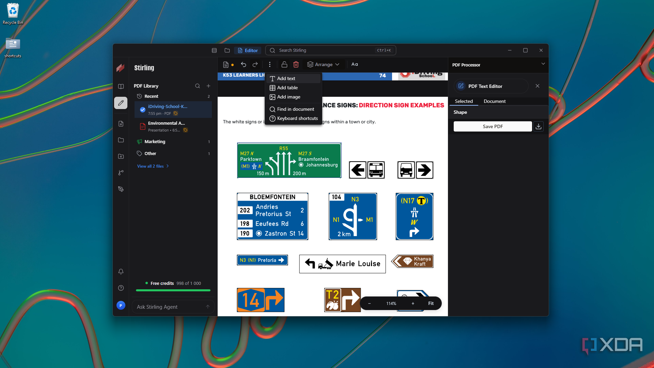Click the add-folder icon in sidebar
654x368 pixels.
coord(121,156)
